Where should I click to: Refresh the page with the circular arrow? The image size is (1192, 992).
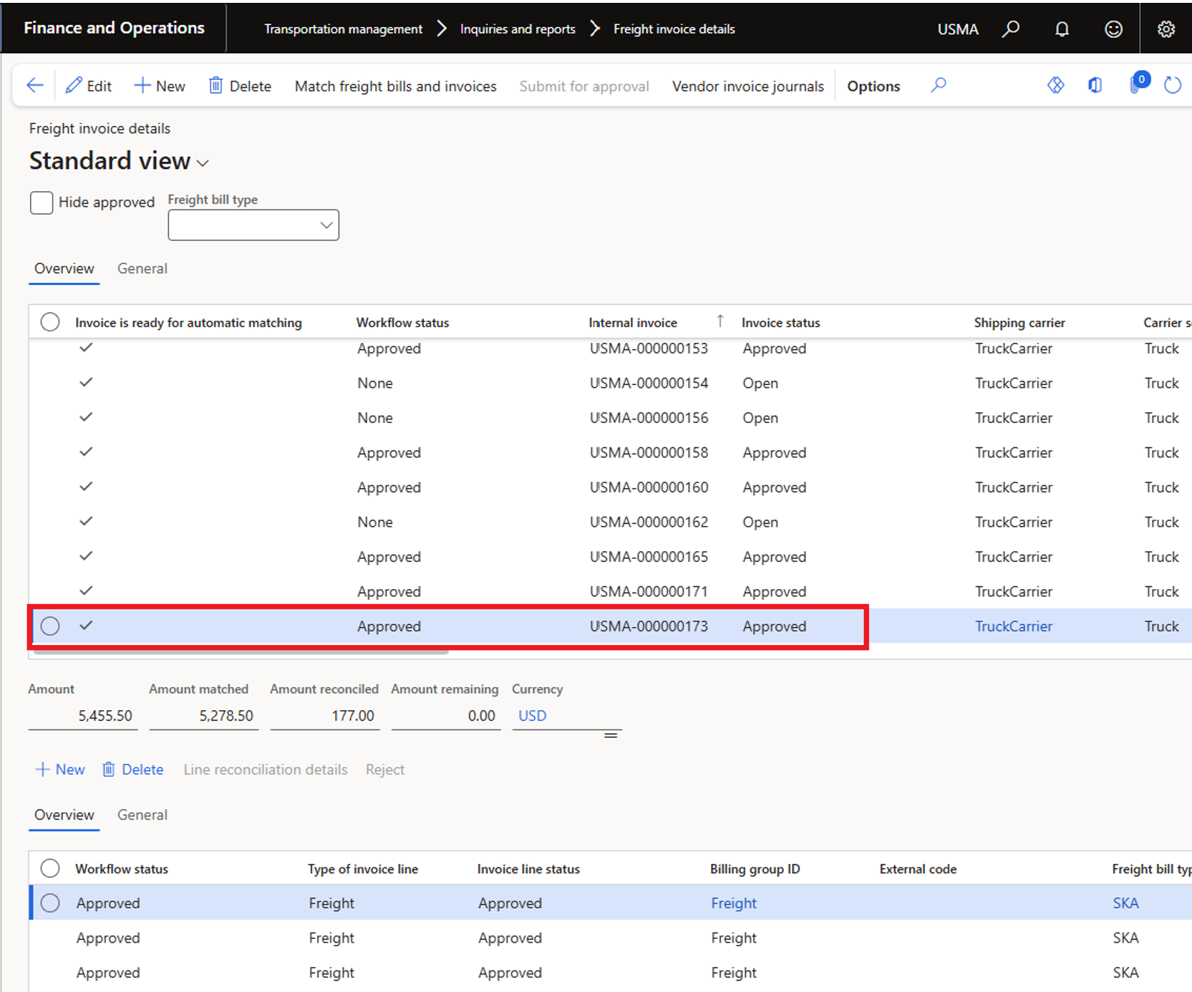pos(1172,86)
